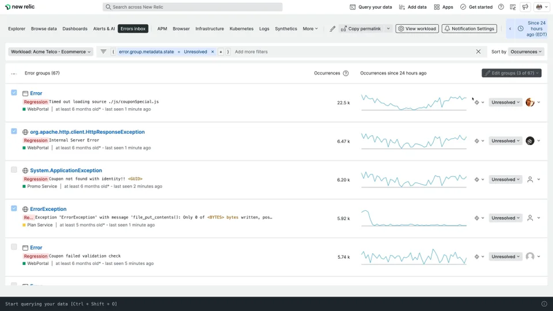This screenshot has height=311, width=553.
Task: Open the System.ApplicationException error link
Action: click(66, 170)
